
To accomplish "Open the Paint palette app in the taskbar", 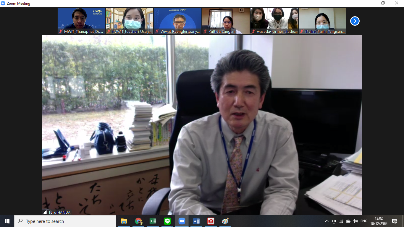I will [225, 221].
